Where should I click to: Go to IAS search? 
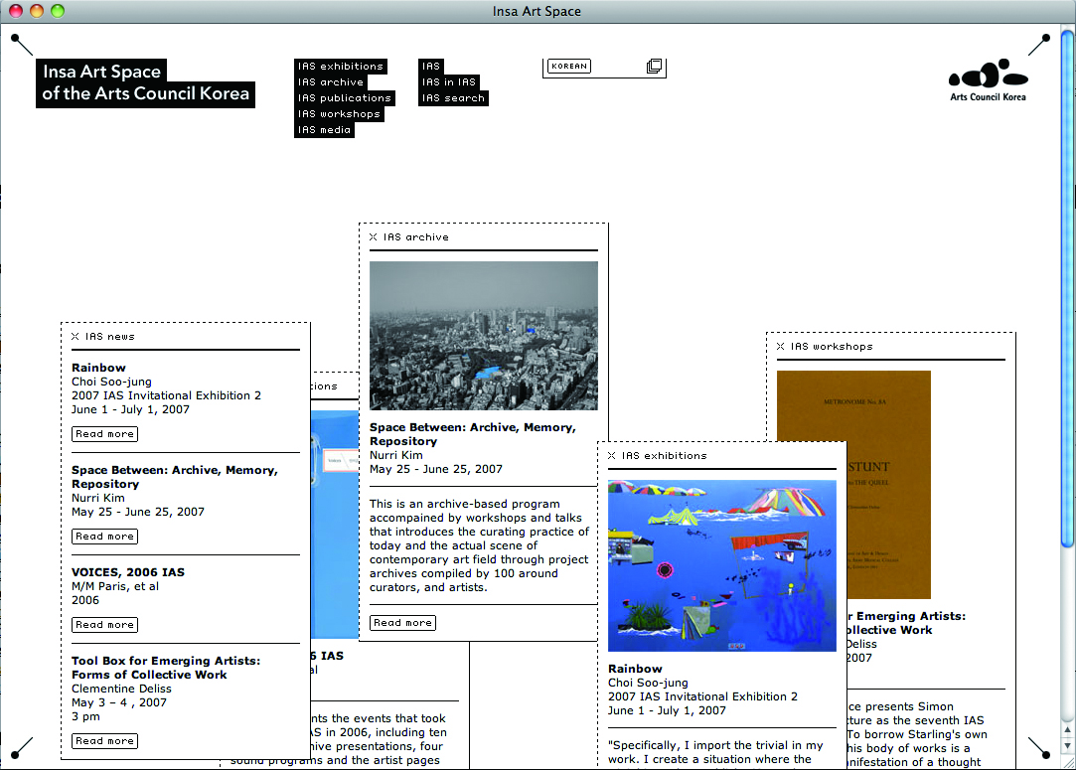pyautogui.click(x=453, y=98)
